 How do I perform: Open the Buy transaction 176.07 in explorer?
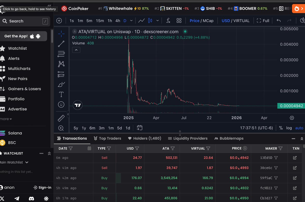click(x=295, y=178)
